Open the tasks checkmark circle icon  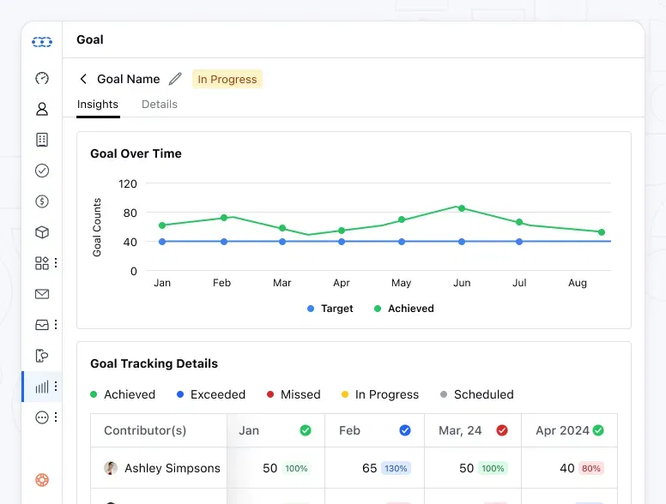tap(42, 171)
